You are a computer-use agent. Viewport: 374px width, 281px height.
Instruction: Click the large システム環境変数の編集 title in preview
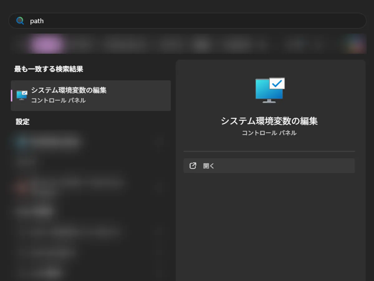click(x=269, y=121)
